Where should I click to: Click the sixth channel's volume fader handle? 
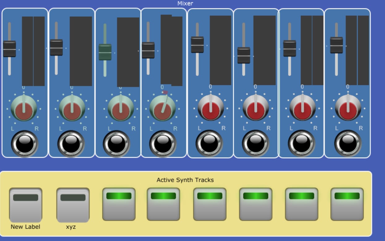(x=244, y=55)
